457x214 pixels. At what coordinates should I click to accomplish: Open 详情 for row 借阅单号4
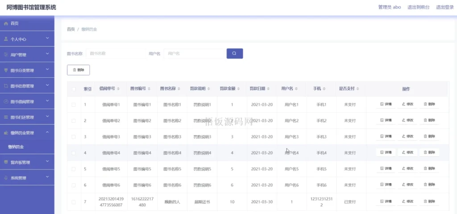click(x=386, y=153)
